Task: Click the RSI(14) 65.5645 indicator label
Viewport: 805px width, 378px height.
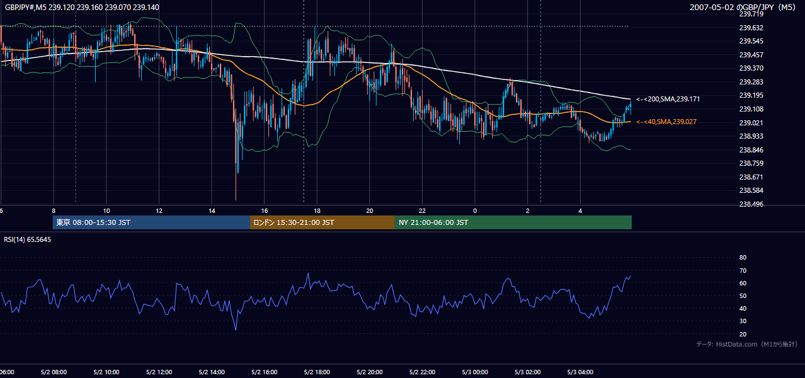Action: [x=27, y=239]
